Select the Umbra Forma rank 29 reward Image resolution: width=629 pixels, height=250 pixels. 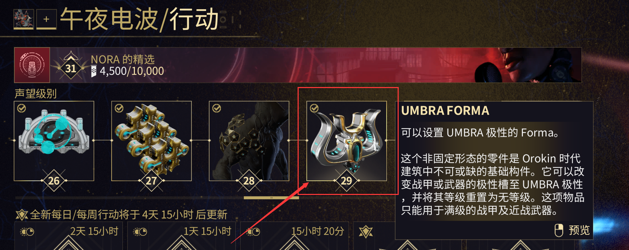click(x=347, y=141)
